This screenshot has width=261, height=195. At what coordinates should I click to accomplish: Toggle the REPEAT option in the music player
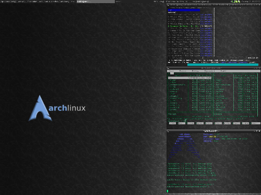pyautogui.click(x=243, y=62)
